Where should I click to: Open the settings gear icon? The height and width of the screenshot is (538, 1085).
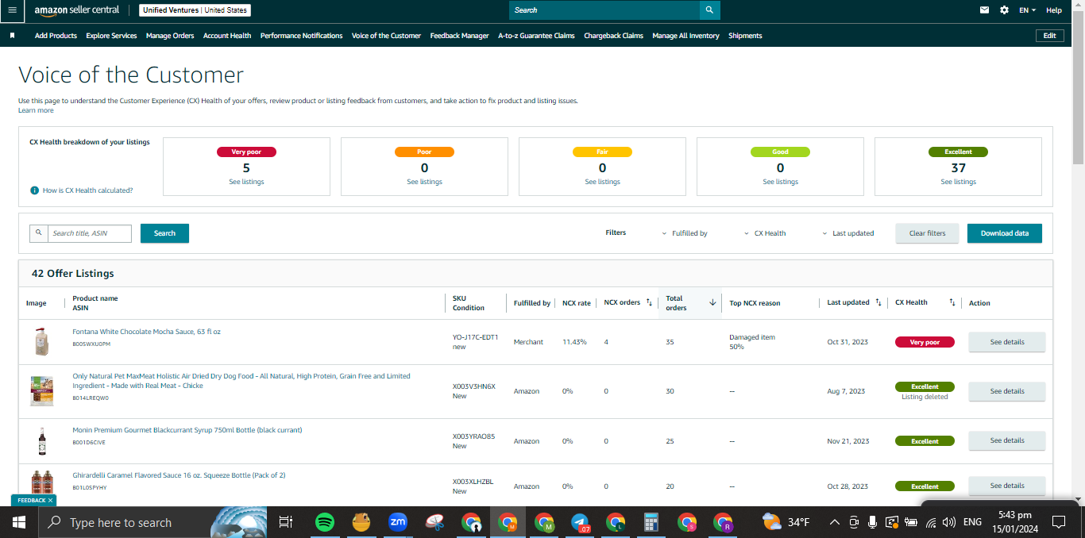(x=1004, y=10)
